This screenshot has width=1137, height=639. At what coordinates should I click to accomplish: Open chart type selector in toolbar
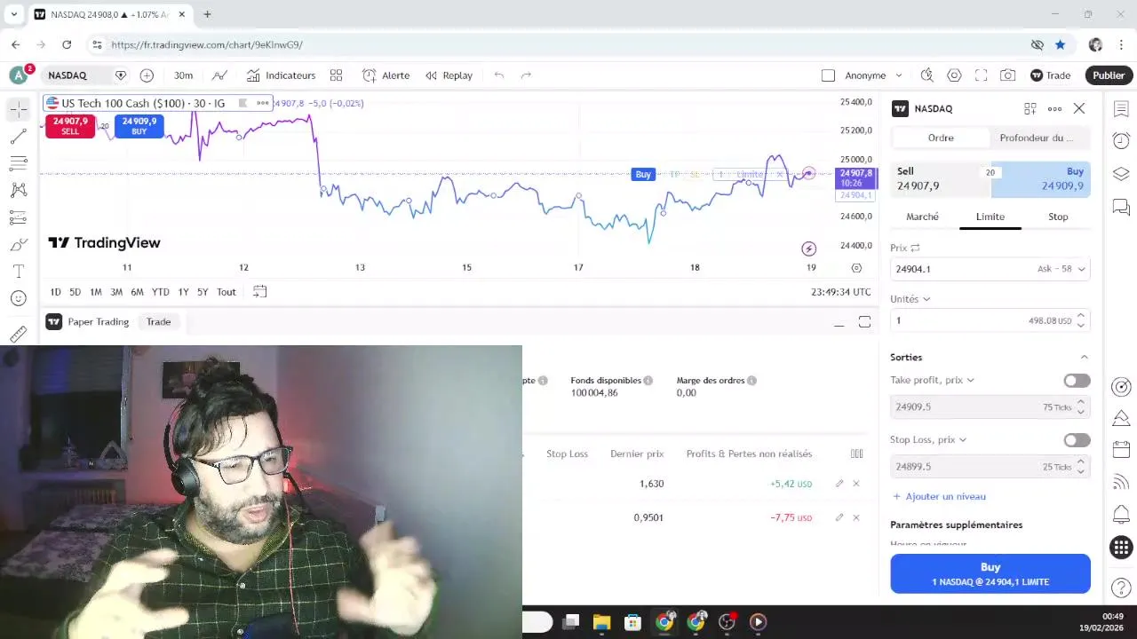pos(219,75)
